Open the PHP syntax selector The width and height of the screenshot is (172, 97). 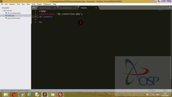pyautogui.click(x=165, y=91)
